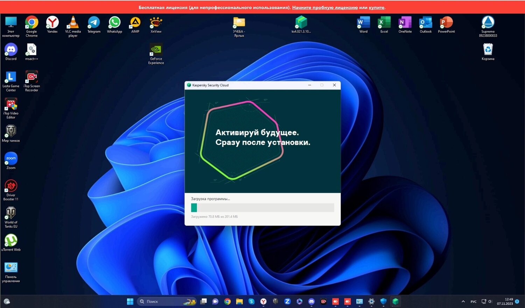Image resolution: width=525 pixels, height=308 pixels.
Task: Select WhatsApp desktop shortcut
Action: point(114,25)
